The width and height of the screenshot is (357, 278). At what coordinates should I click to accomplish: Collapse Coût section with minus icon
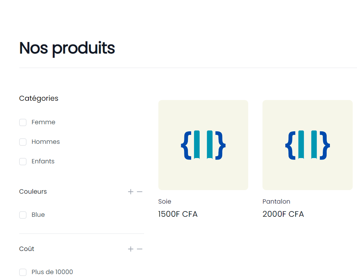tap(139, 249)
